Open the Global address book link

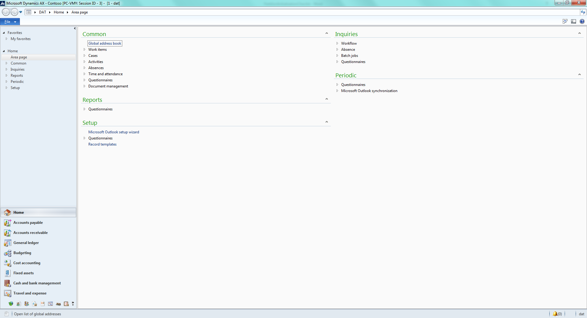105,43
